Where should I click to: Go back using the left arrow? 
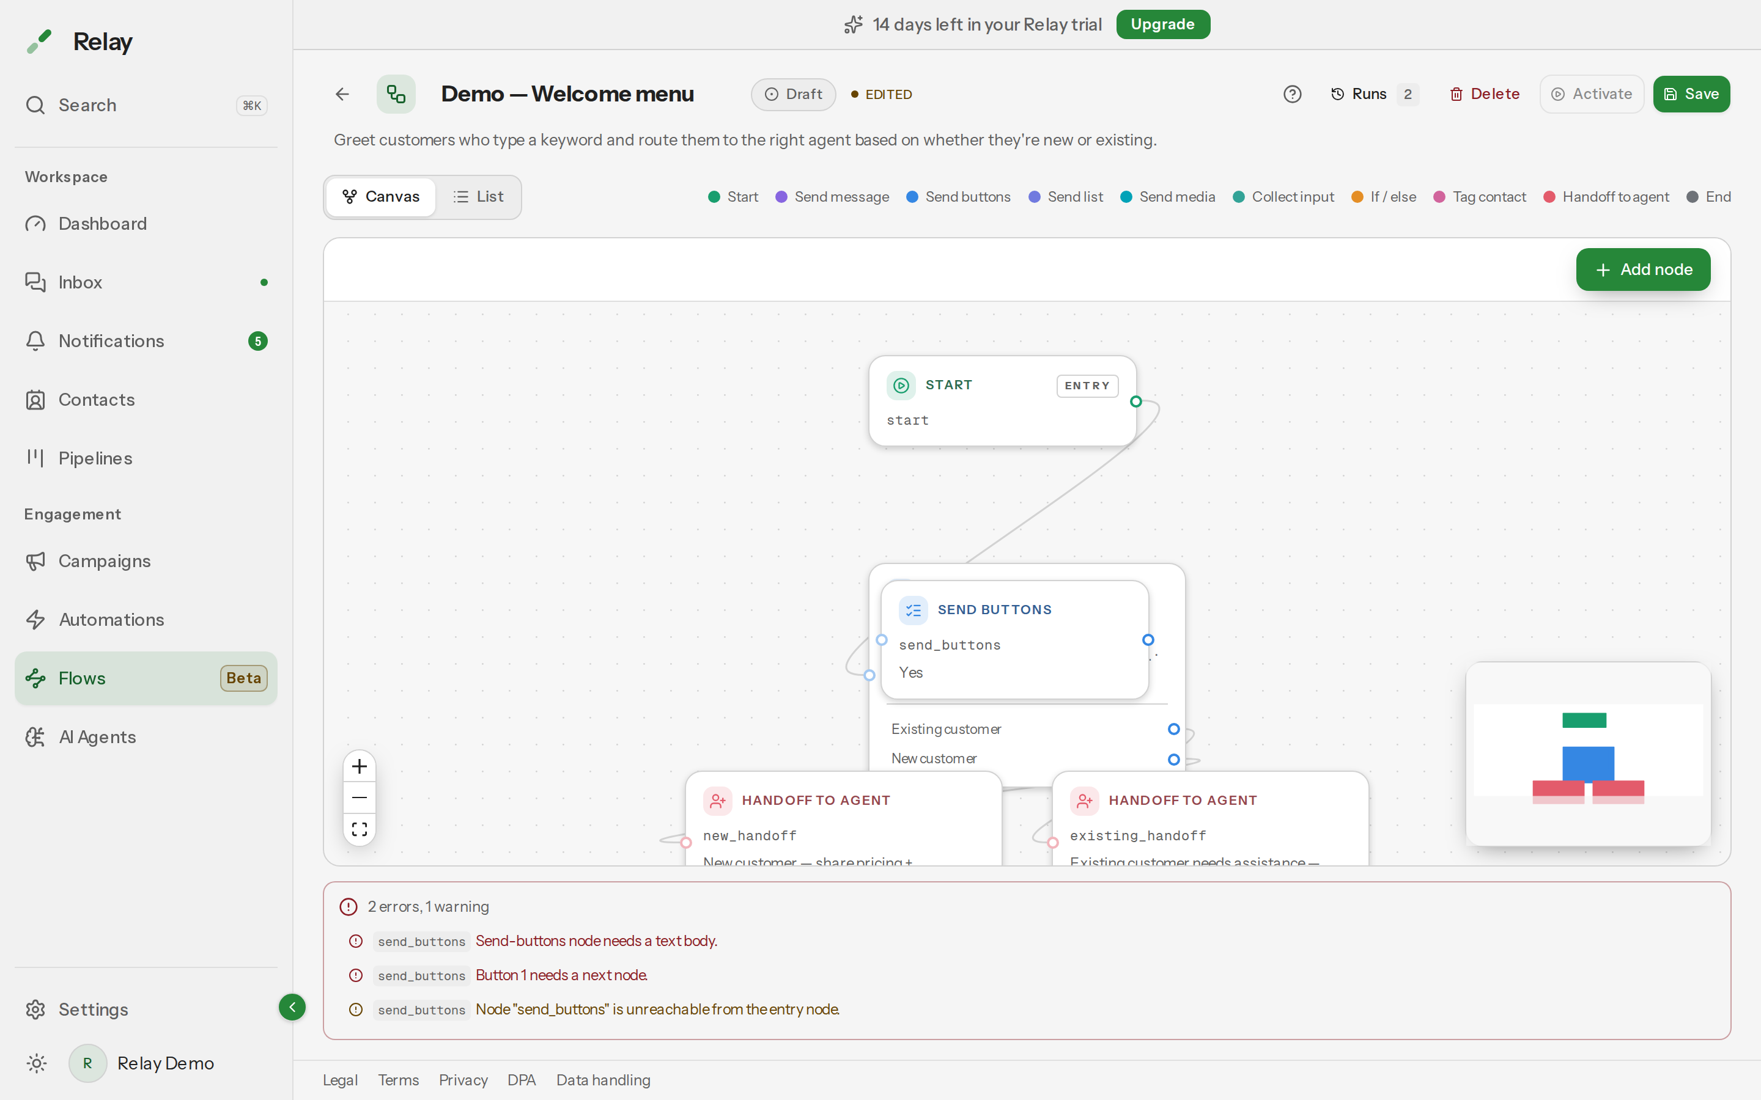[x=342, y=94]
